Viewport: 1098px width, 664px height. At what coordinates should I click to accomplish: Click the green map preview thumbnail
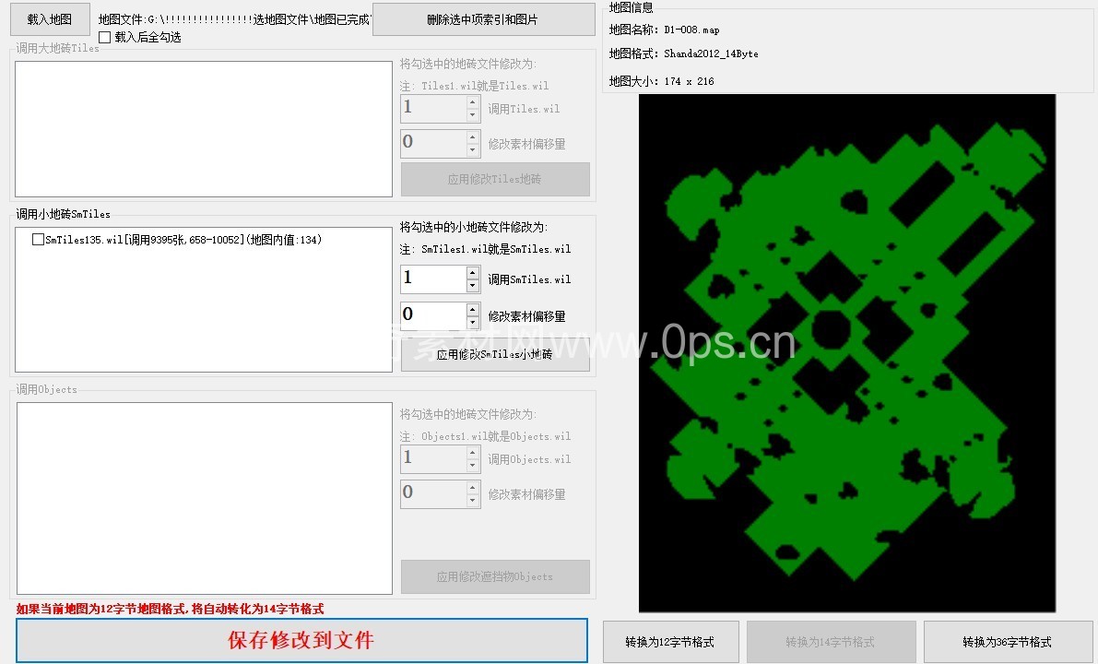click(846, 352)
